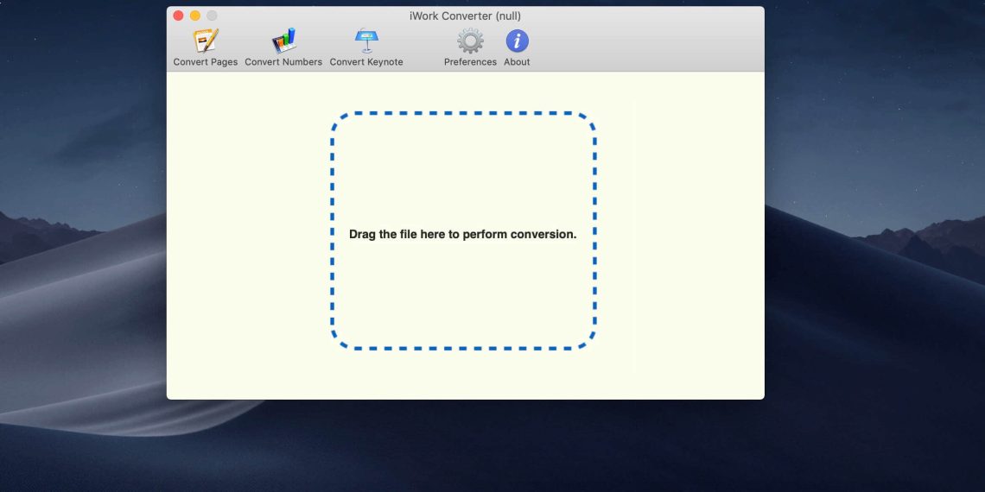Click the Convert Pages pen-and-paper icon
The height and width of the screenshot is (492, 985).
[206, 41]
